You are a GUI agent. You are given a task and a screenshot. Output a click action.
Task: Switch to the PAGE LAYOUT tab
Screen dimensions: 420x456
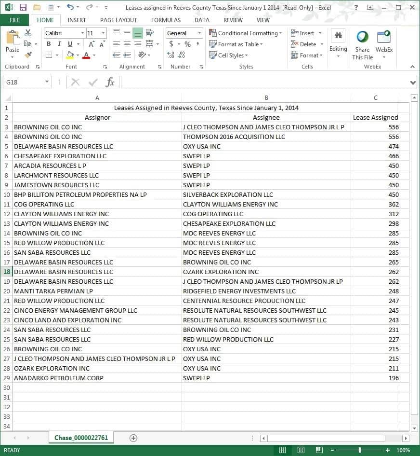(118, 20)
